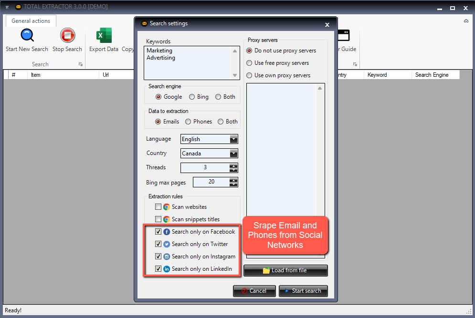Click the Twitter icon in Extraction rules

pos(166,244)
